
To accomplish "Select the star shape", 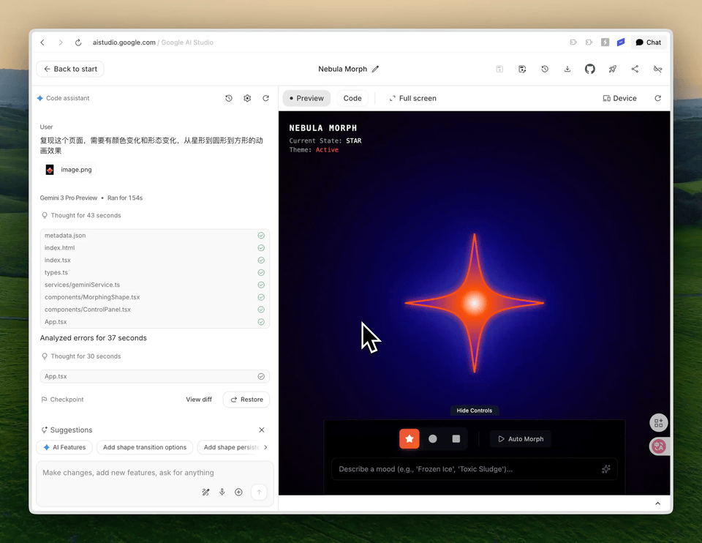I will (x=409, y=438).
